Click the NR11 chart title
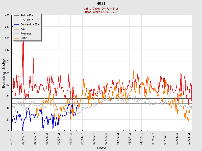Viewport: 202px width, 151px height. click(101, 4)
